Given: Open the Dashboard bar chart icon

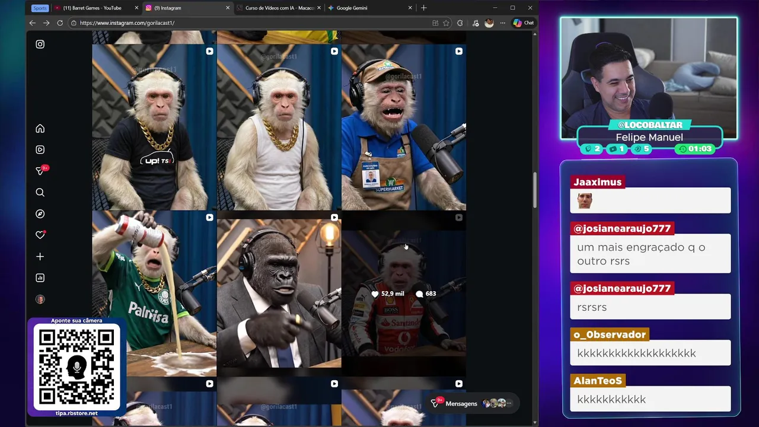Looking at the screenshot, I should pyautogui.click(x=40, y=278).
